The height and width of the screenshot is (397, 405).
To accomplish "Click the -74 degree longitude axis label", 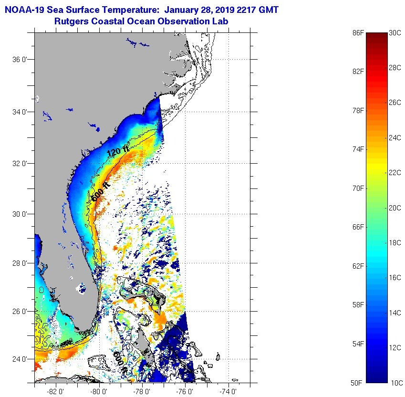I will [x=229, y=392].
